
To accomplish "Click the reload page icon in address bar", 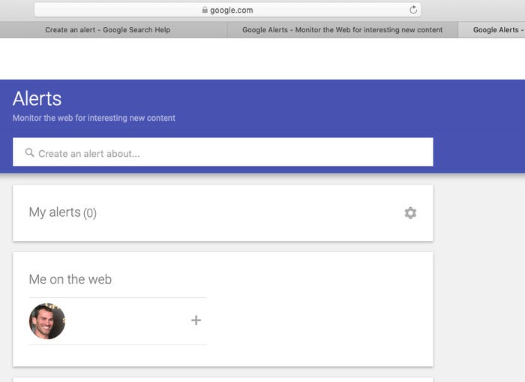I will tap(413, 10).
